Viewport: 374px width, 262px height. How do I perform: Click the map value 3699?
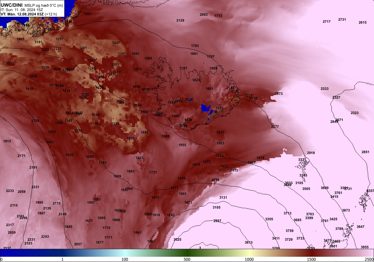(x=325, y=188)
